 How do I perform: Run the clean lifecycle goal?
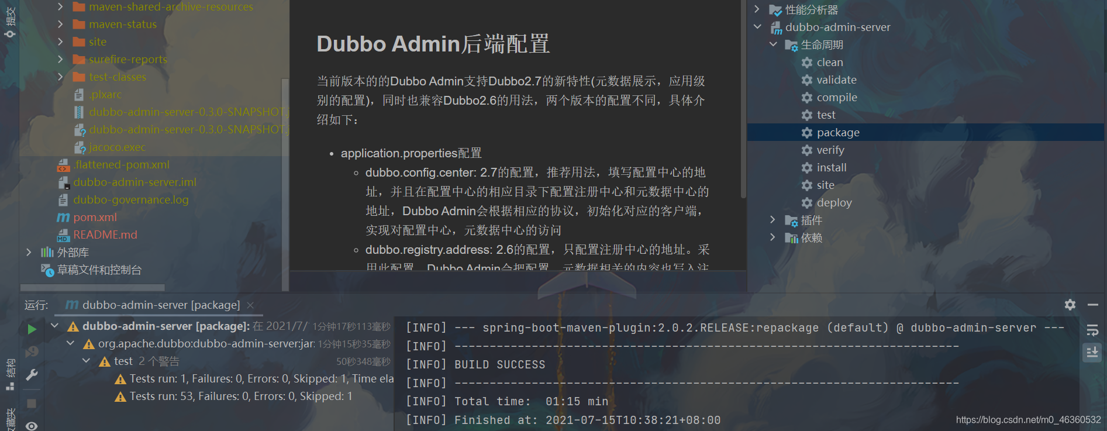pyautogui.click(x=829, y=63)
